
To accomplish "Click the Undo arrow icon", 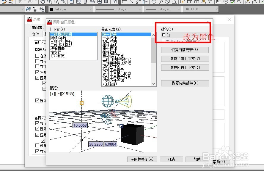I will (20, 2).
